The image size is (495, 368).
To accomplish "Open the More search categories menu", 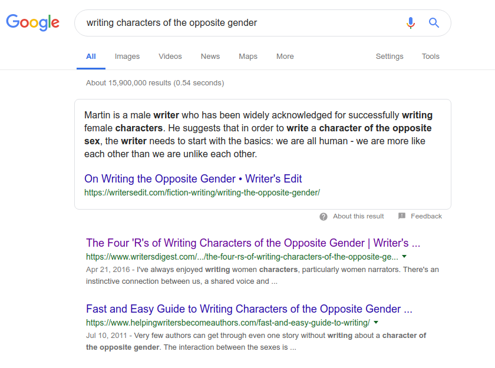I will [285, 57].
